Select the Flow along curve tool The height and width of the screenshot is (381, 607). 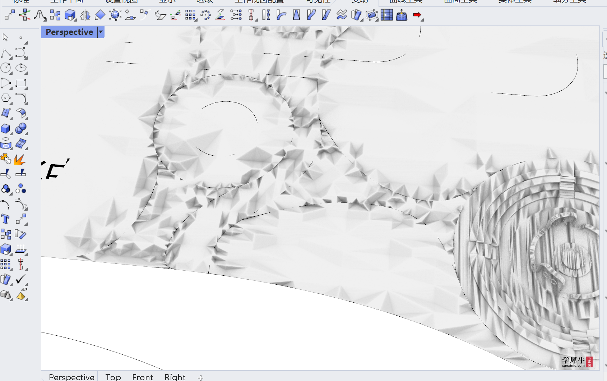[x=311, y=15]
